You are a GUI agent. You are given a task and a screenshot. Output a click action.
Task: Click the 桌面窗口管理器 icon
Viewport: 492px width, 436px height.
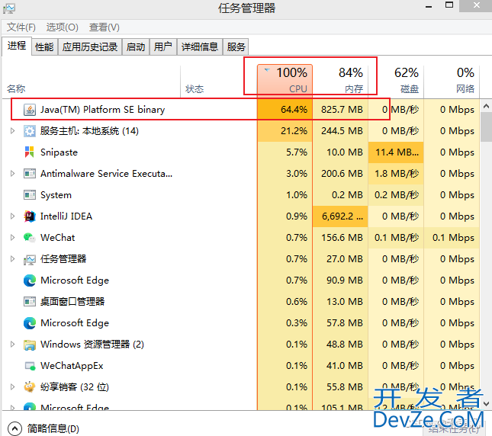(30, 302)
